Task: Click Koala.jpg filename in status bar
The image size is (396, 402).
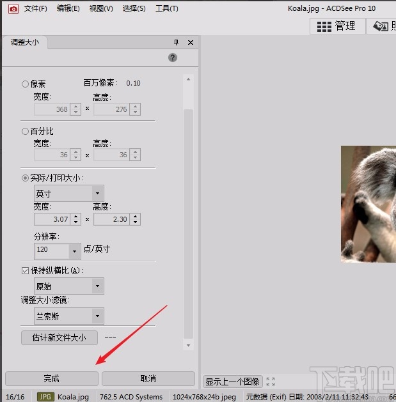Action: tap(73, 397)
